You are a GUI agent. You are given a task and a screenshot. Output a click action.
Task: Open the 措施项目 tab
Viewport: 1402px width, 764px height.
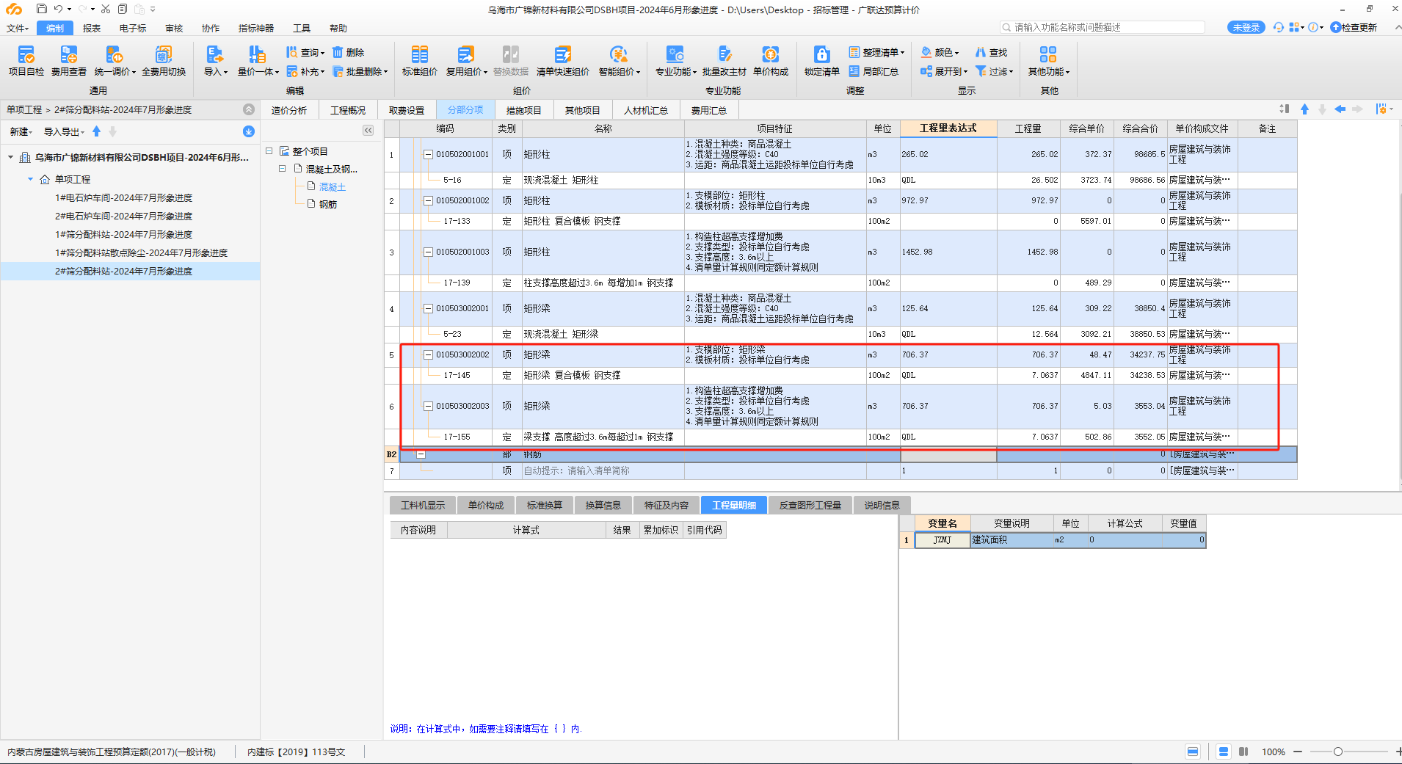(x=524, y=110)
